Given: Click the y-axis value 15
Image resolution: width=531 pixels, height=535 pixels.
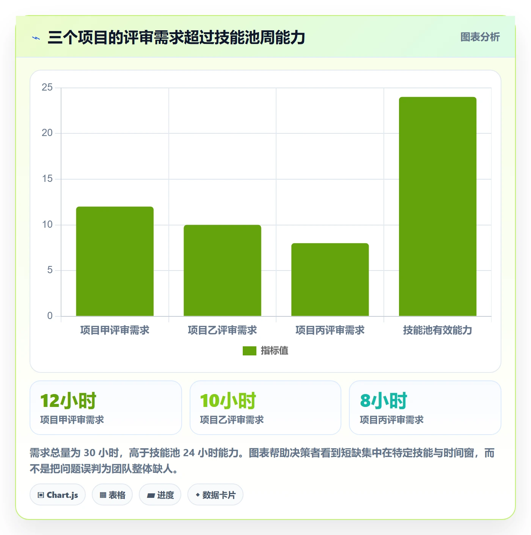Looking at the screenshot, I should 47,179.
